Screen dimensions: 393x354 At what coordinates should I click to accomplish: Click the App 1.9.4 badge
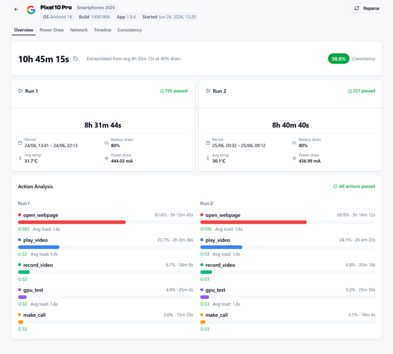126,17
